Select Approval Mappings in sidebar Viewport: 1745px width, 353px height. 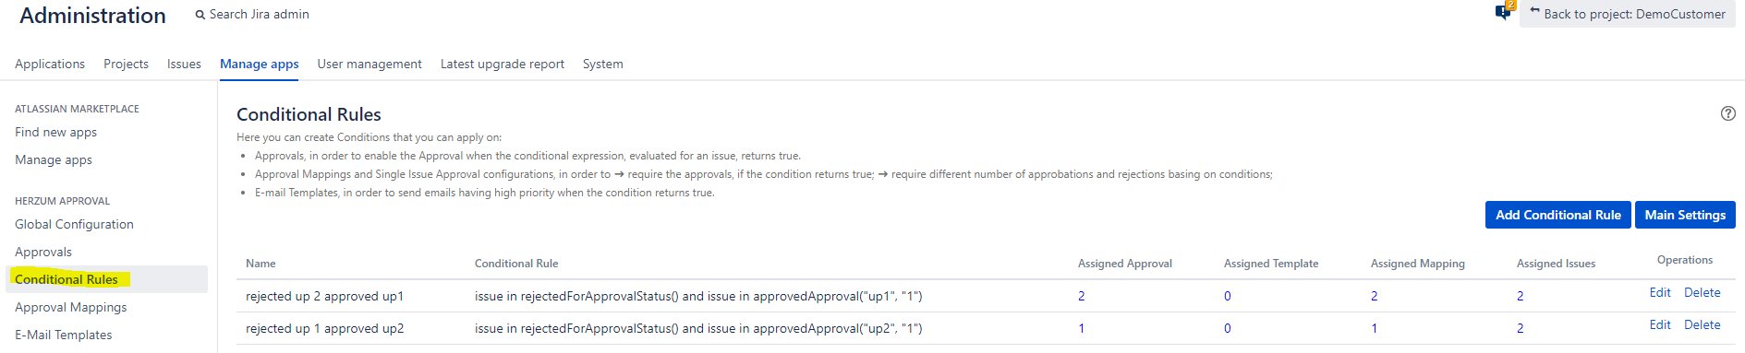tap(71, 307)
